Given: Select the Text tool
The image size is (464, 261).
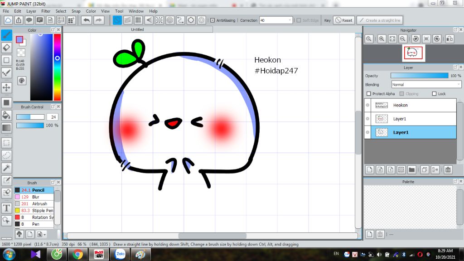Looking at the screenshot, I should pos(6,208).
